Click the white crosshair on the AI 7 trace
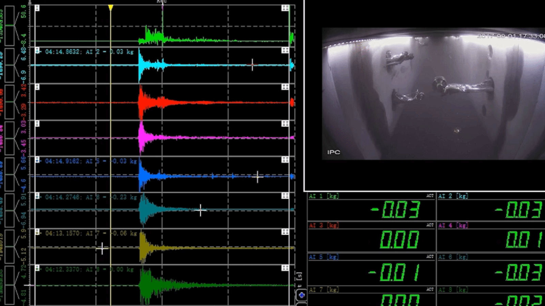Image resolution: width=545 pixels, height=306 pixels. coord(102,249)
